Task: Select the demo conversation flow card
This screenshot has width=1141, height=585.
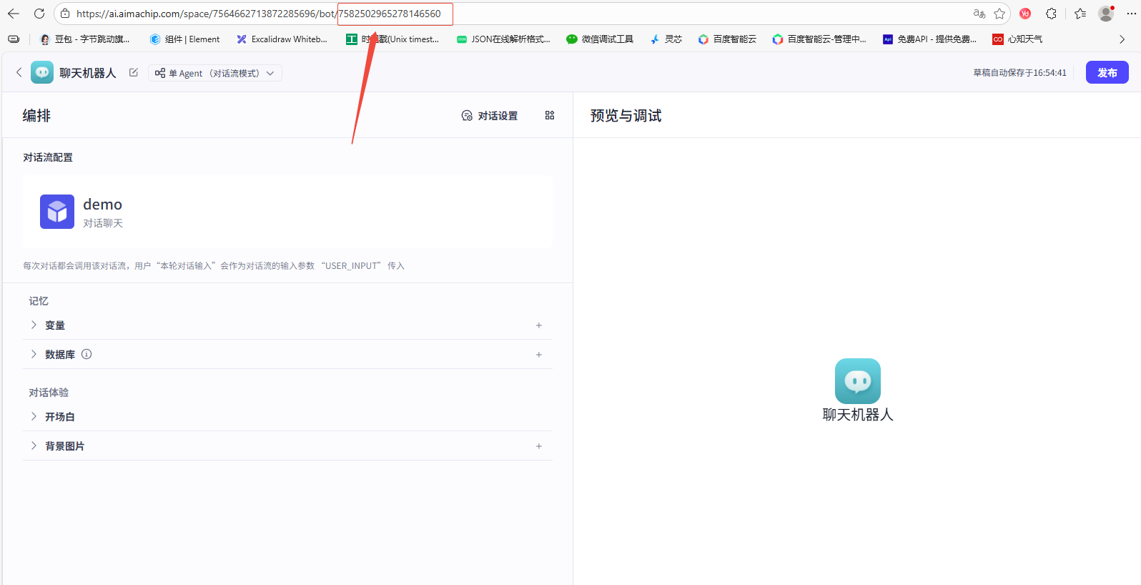Action: 287,212
